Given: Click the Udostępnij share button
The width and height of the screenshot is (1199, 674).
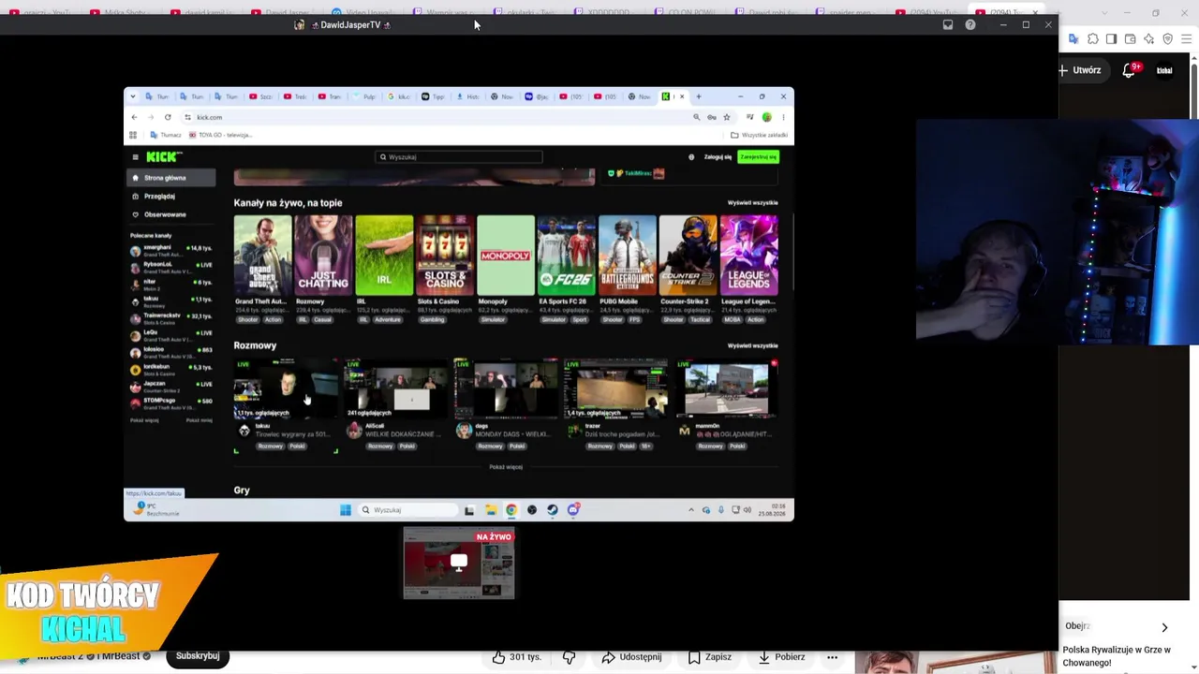Looking at the screenshot, I should 631,657.
